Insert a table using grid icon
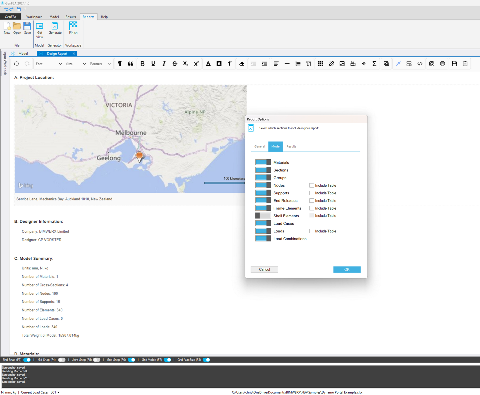480x395 pixels. [x=320, y=64]
